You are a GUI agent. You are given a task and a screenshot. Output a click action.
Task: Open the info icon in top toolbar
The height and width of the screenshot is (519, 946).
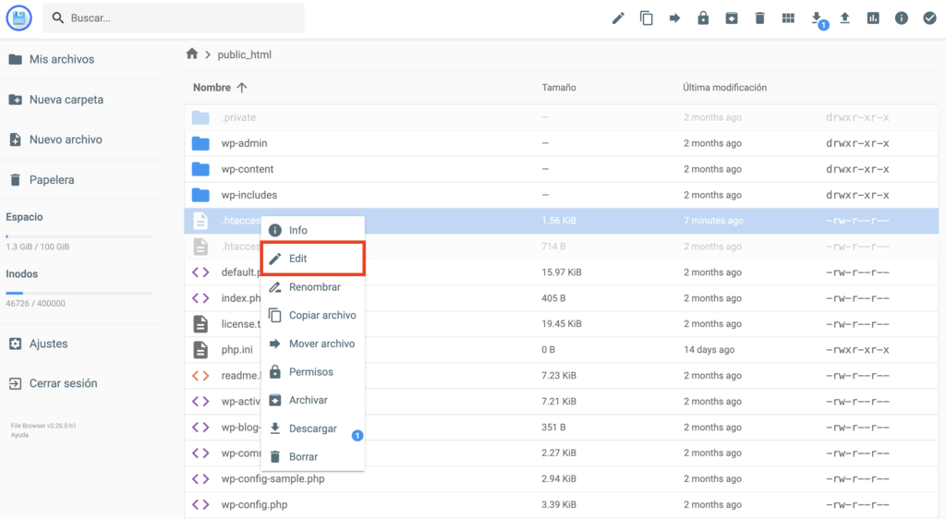point(901,18)
